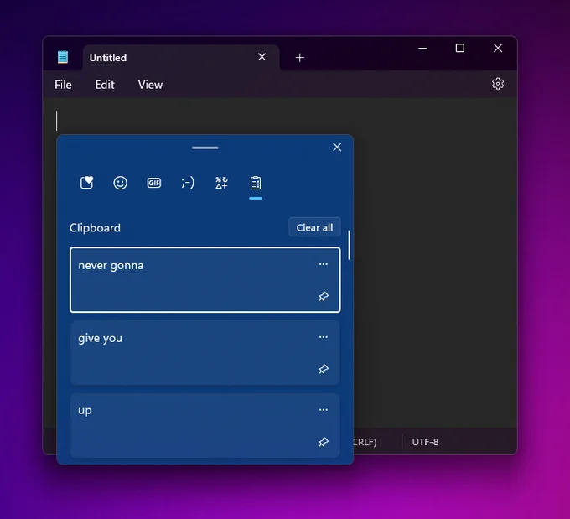The width and height of the screenshot is (570, 519).
Task: Minimize the Notepad window
Action: [422, 48]
